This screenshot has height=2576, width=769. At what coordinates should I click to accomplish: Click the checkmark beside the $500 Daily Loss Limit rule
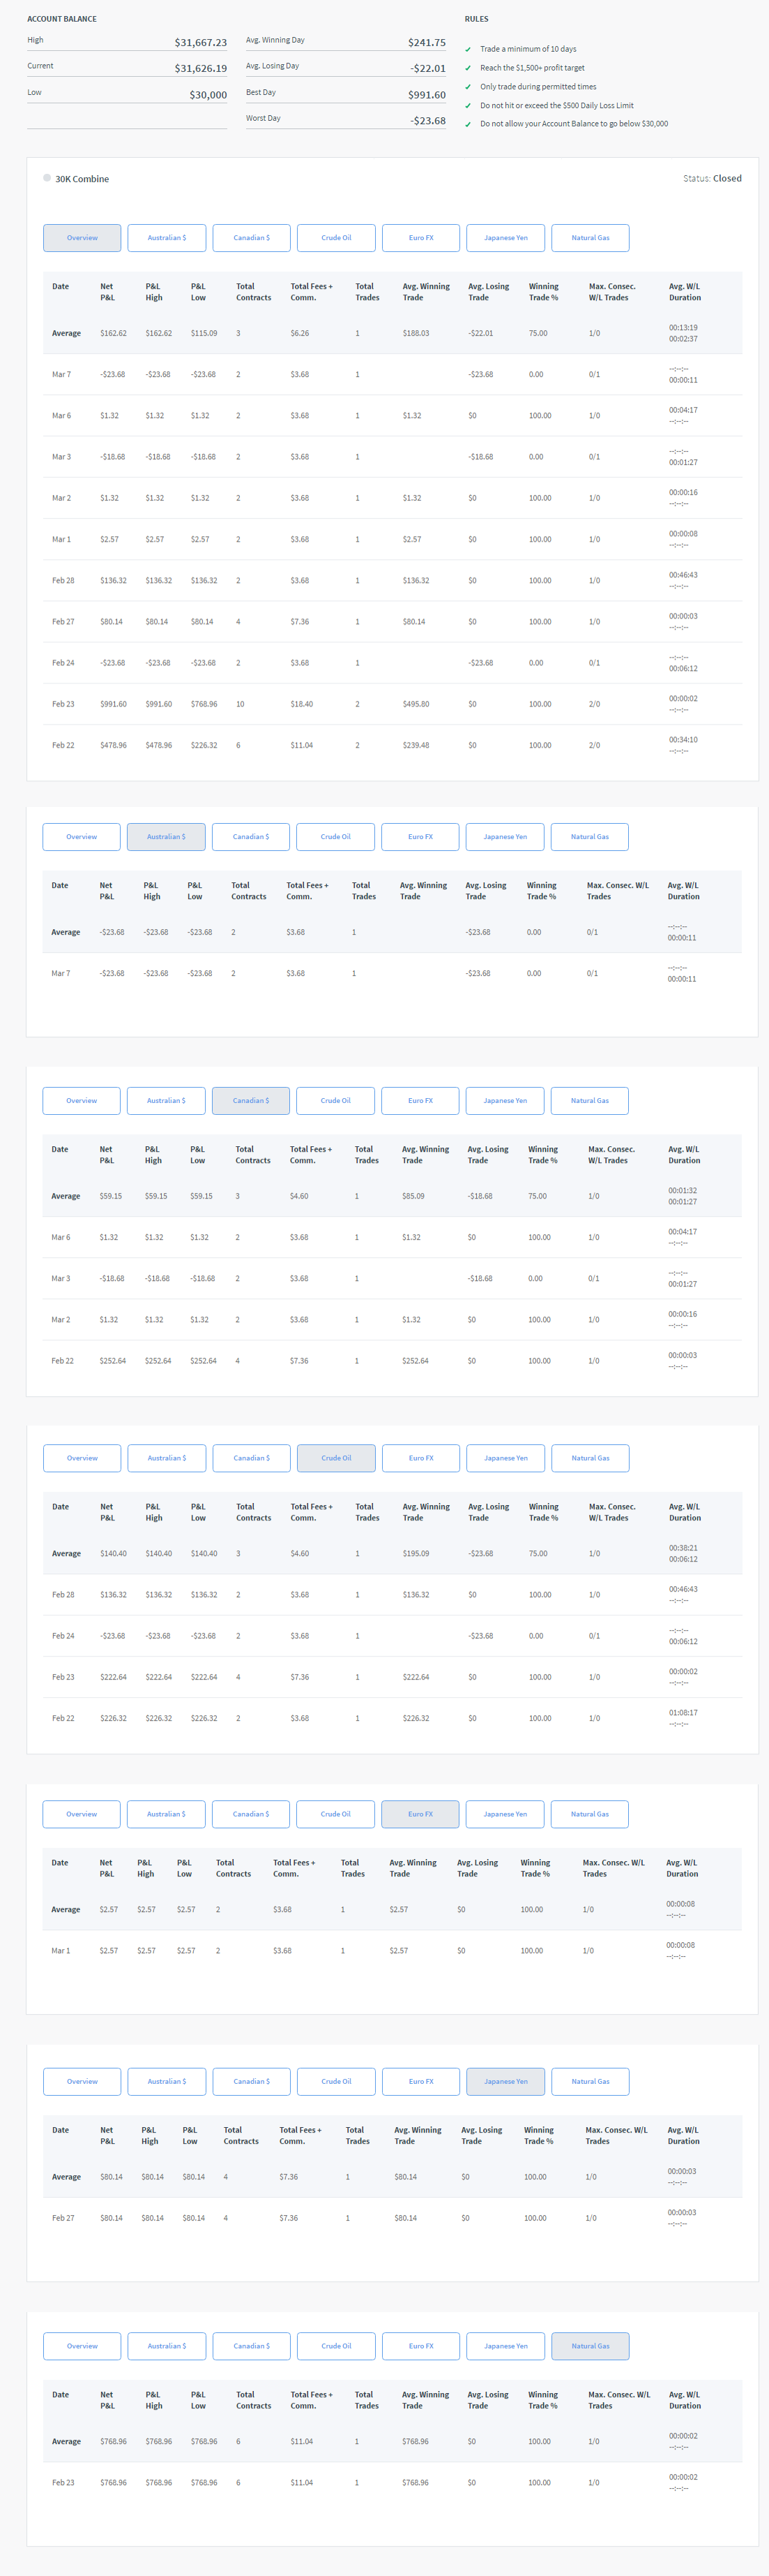click(467, 106)
